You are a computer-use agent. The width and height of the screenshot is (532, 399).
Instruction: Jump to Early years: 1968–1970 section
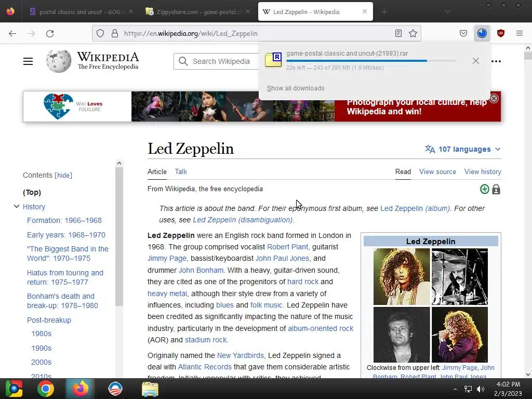coord(66,235)
